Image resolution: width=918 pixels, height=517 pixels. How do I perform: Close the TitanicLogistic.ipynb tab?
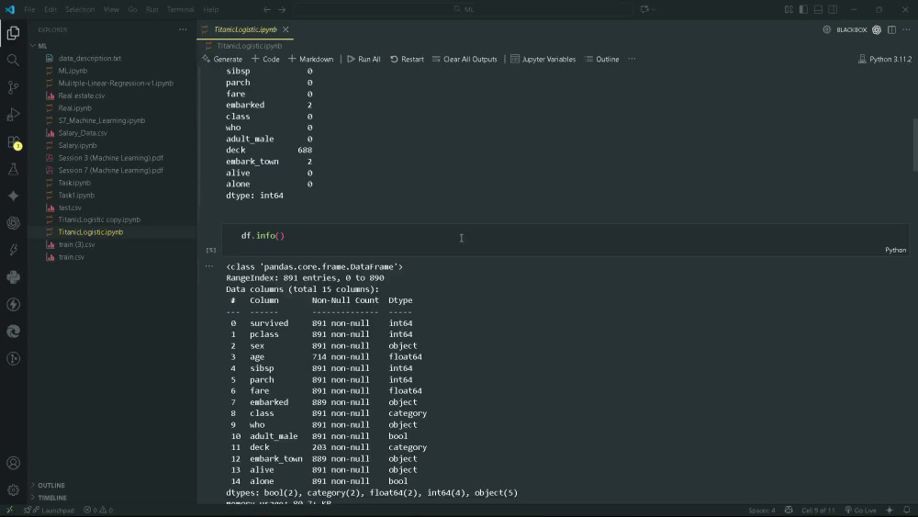(x=285, y=29)
